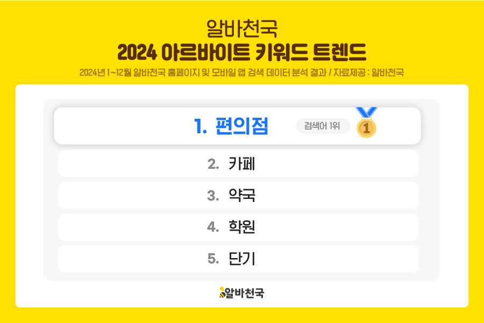
Task: Click the gray rank number 2.
Action: click(213, 164)
